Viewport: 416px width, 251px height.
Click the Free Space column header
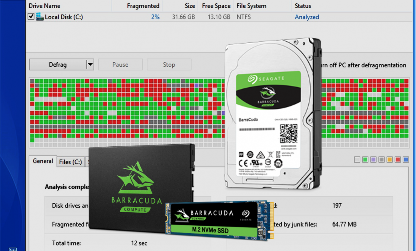click(216, 6)
